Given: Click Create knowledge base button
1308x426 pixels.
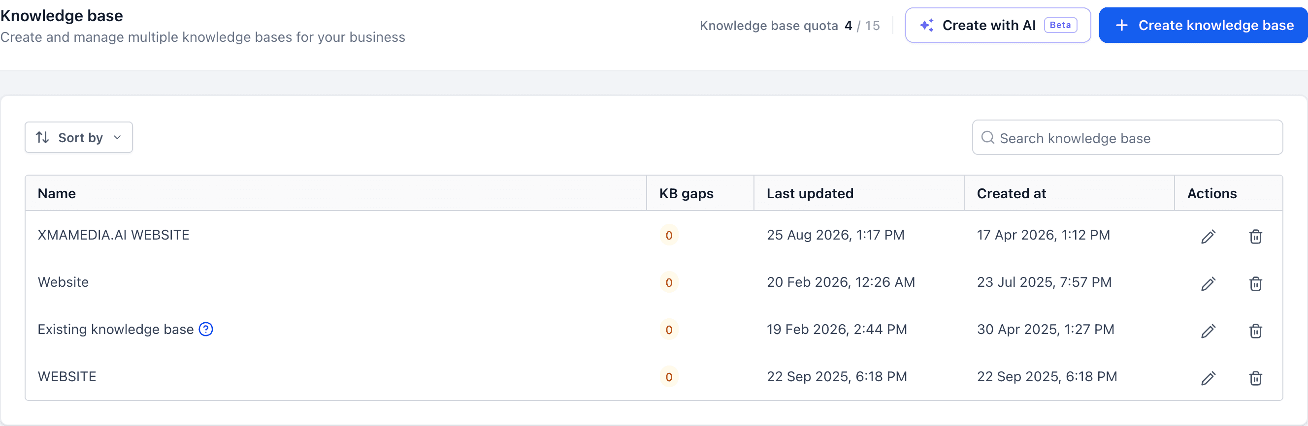Looking at the screenshot, I should pos(1204,25).
